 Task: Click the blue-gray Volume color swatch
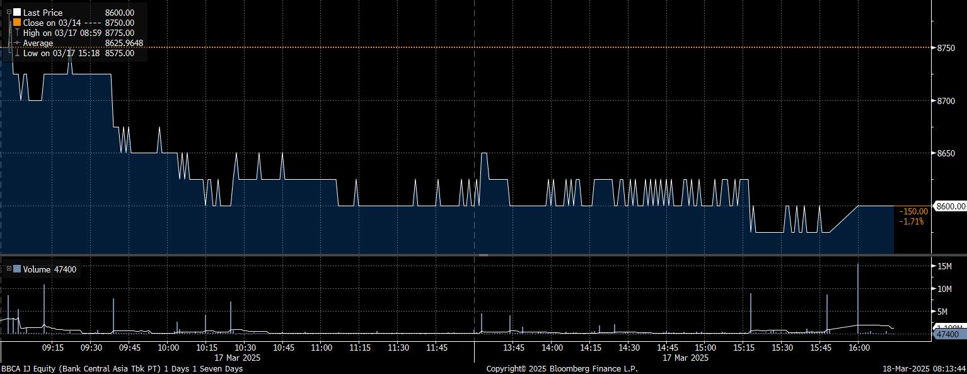coord(17,269)
